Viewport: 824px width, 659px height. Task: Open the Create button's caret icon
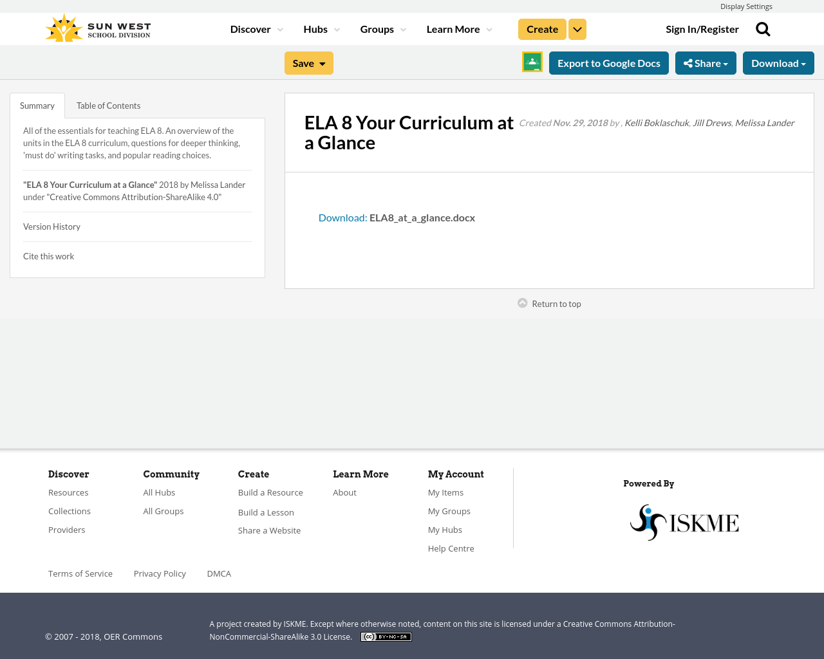pos(577,28)
